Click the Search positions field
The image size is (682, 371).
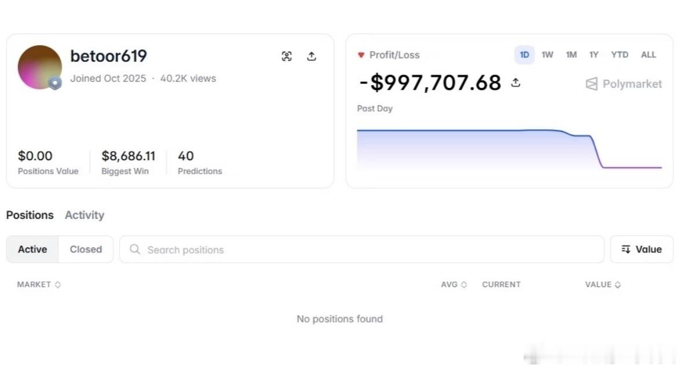[362, 249]
